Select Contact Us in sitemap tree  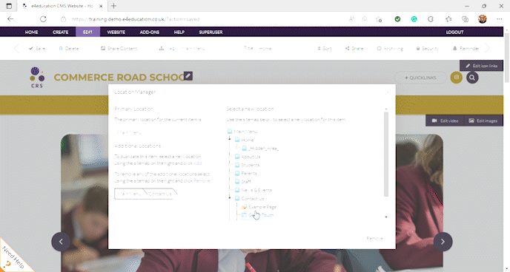point(252,198)
